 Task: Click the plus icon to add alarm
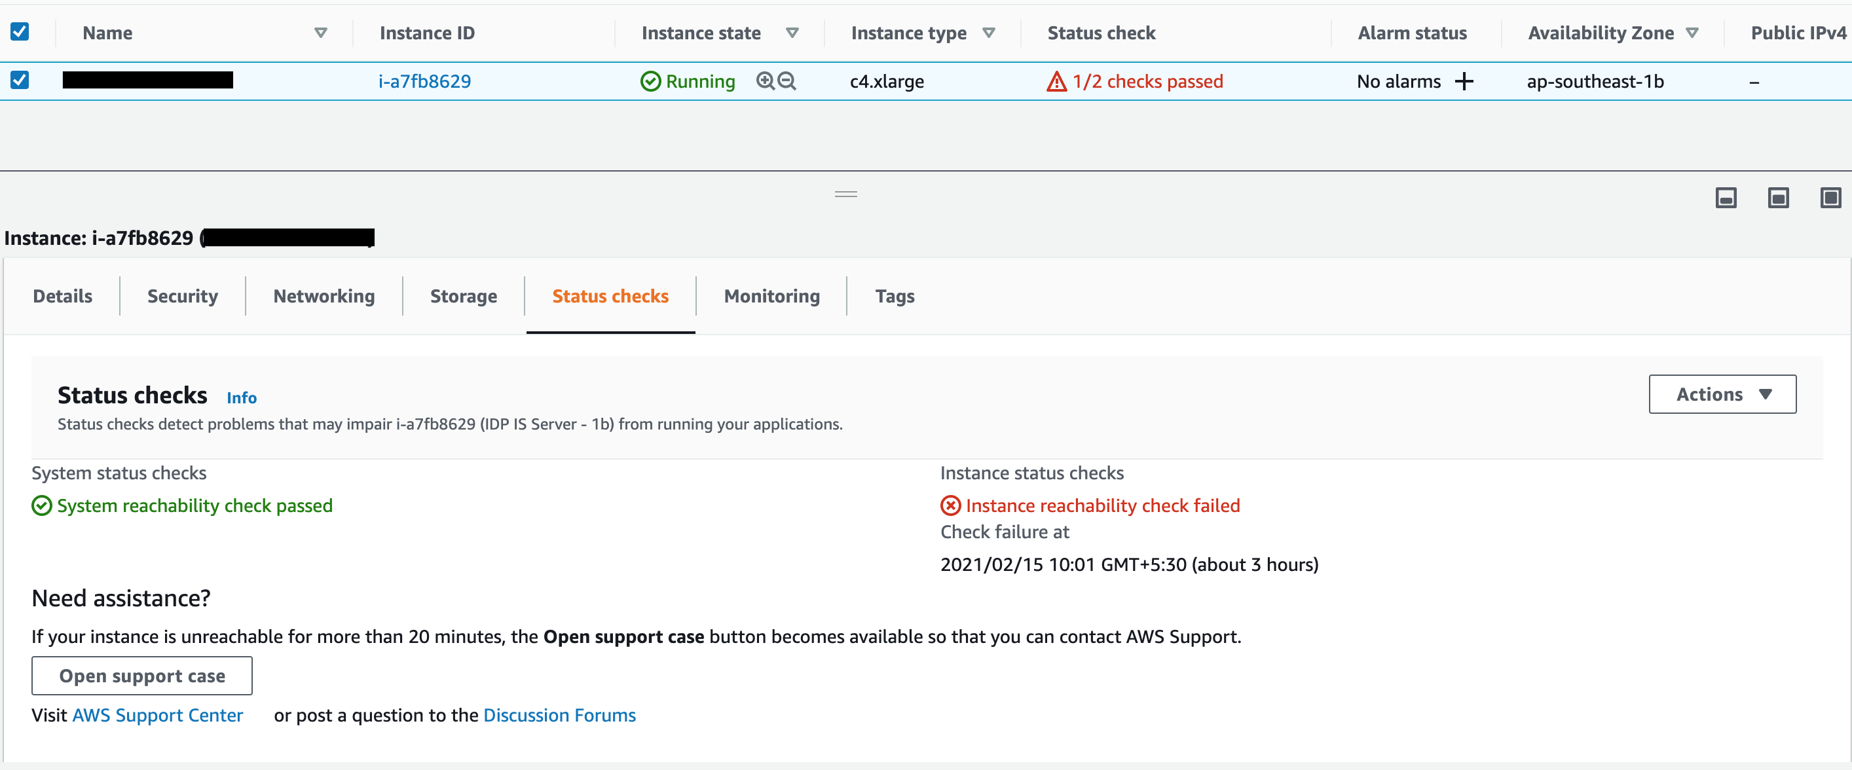pyautogui.click(x=1464, y=81)
